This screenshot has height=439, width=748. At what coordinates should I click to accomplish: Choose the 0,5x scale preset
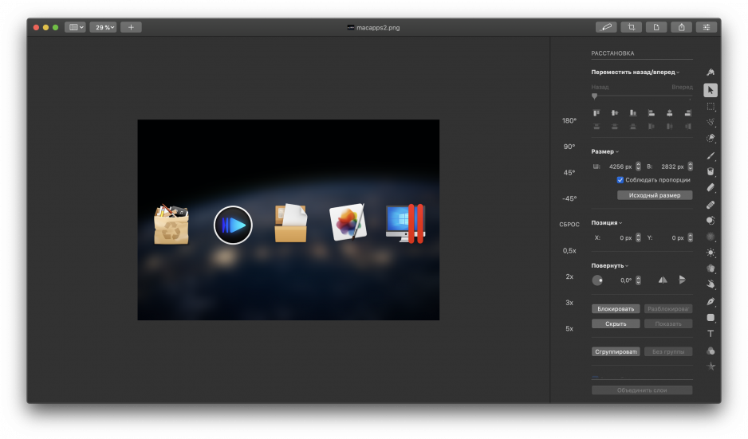569,250
